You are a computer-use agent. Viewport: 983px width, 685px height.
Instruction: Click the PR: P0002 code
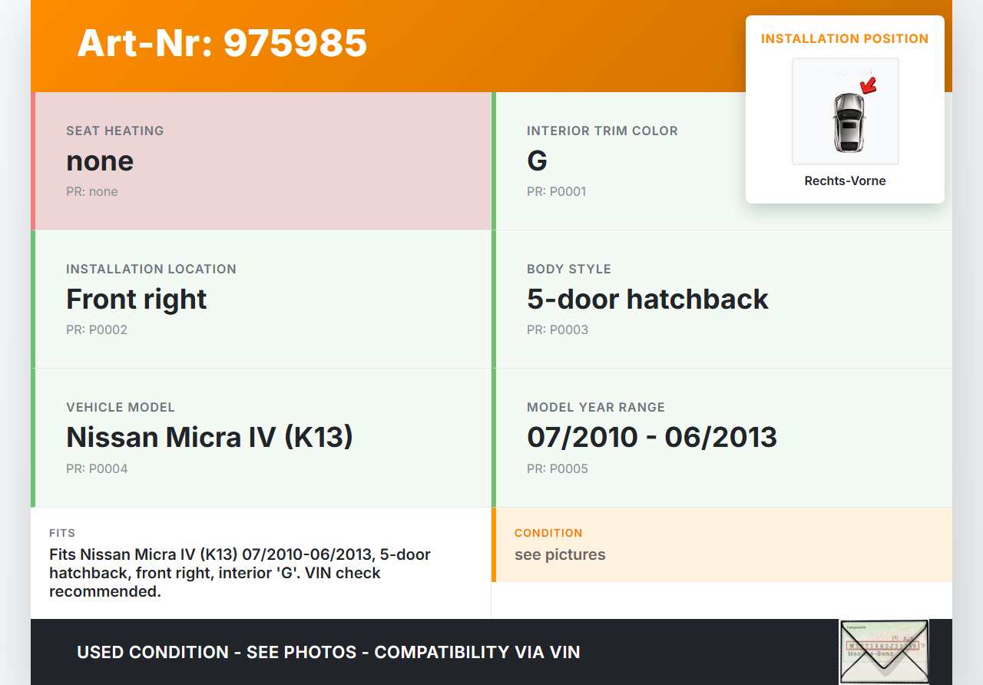[x=97, y=329]
